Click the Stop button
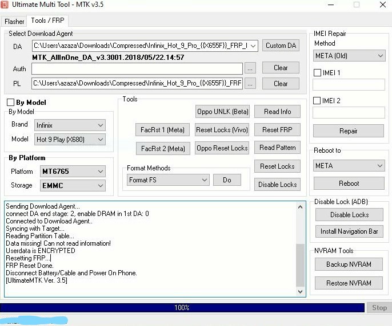 [x=379, y=308]
